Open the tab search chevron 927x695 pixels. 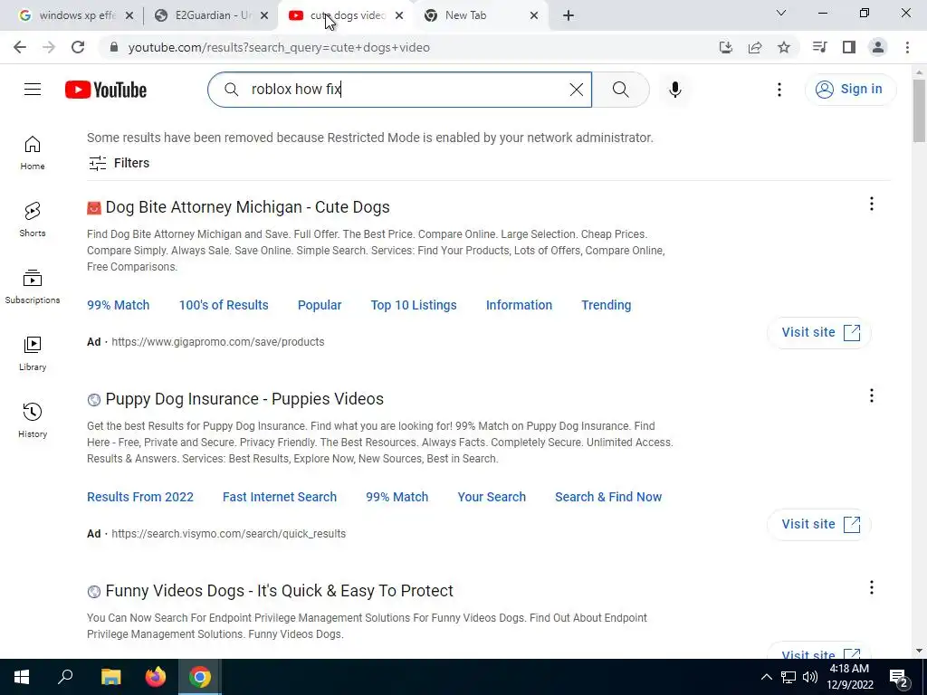[x=781, y=13]
